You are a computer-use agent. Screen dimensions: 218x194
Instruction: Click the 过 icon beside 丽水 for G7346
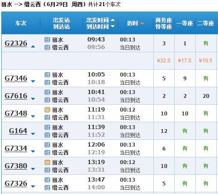(47, 75)
